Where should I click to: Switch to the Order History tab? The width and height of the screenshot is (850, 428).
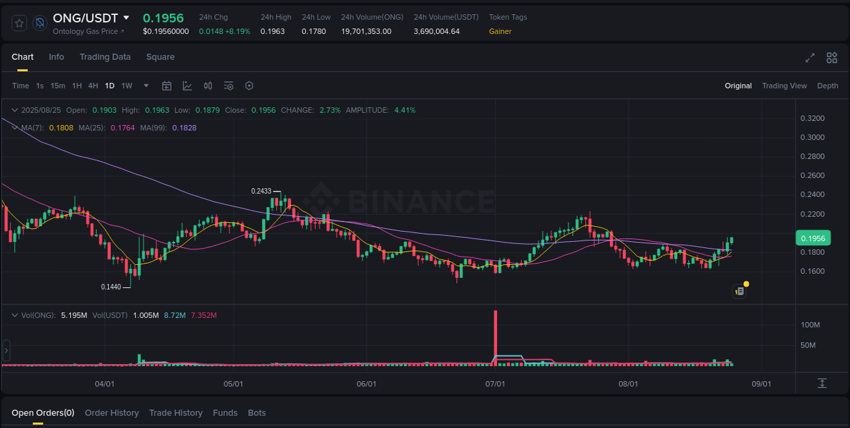click(x=112, y=412)
